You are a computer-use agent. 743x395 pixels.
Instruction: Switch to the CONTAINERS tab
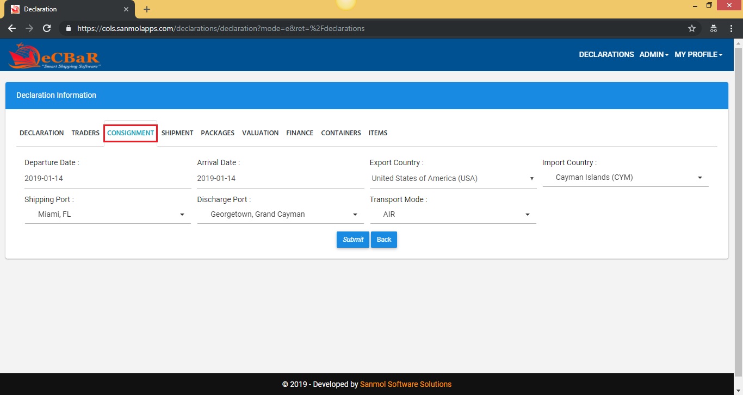(341, 133)
